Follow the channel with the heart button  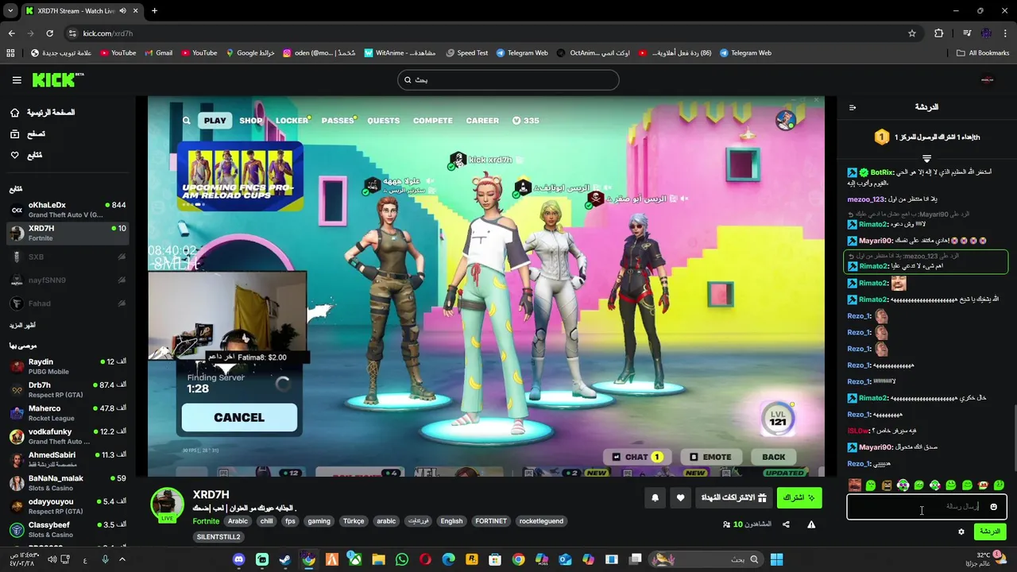click(680, 498)
